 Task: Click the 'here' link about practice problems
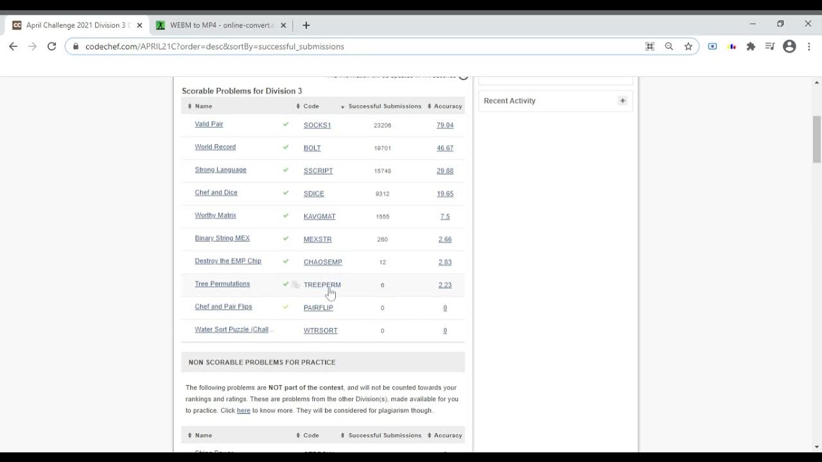(x=243, y=411)
